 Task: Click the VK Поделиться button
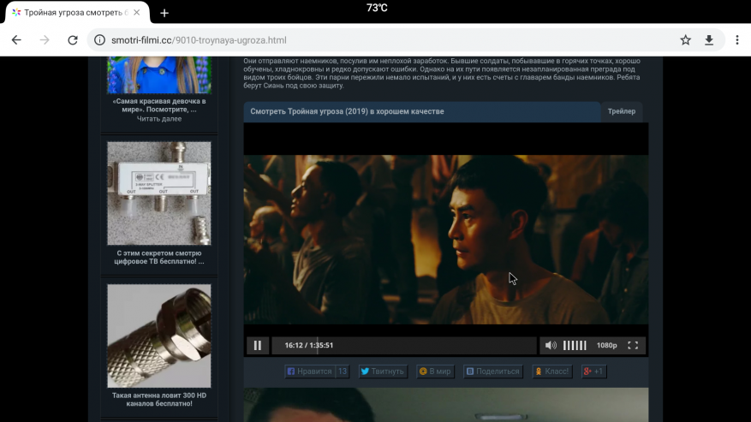tap(492, 371)
